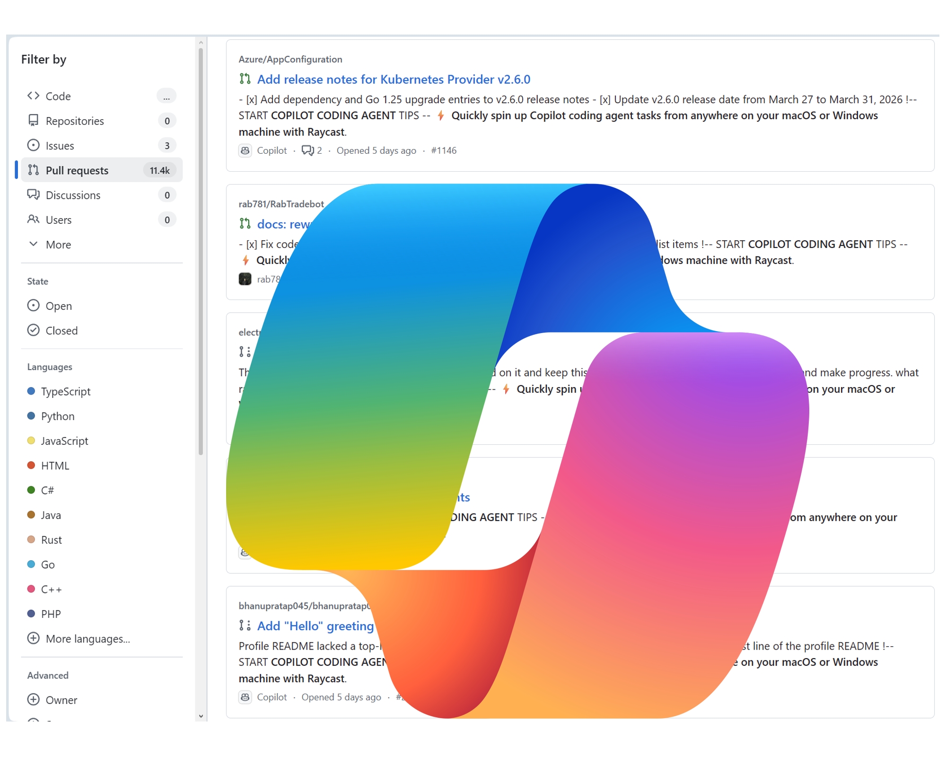Filter by Open state
Viewport: 946px width, 757px height.
tap(58, 306)
